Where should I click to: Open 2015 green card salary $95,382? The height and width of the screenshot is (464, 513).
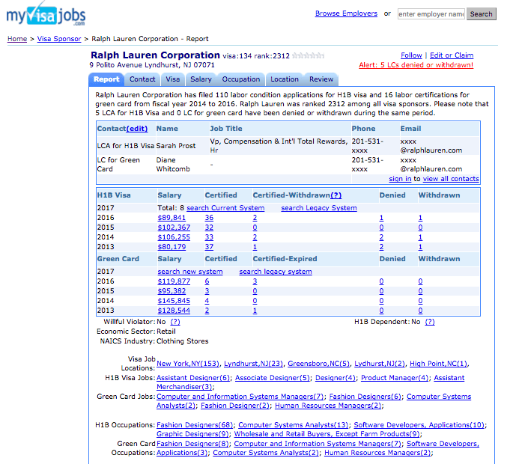click(x=171, y=291)
